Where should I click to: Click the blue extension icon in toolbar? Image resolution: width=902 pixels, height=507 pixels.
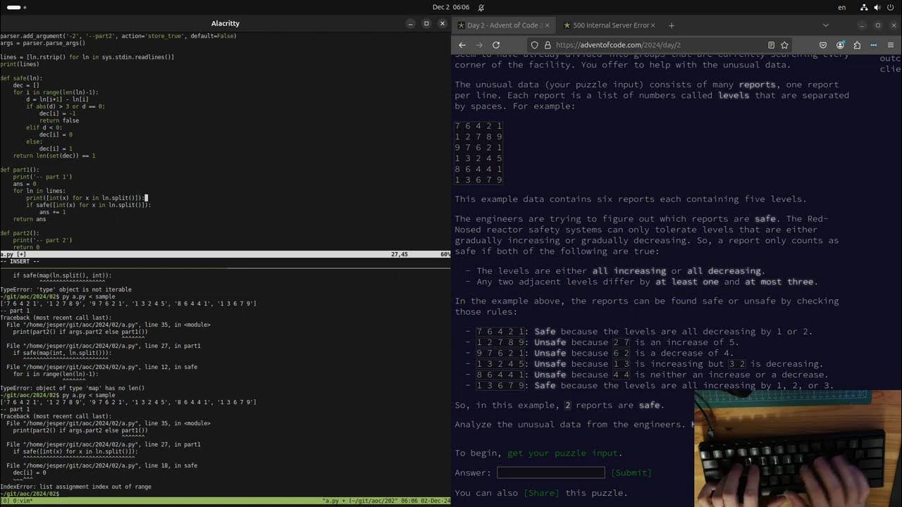[874, 45]
